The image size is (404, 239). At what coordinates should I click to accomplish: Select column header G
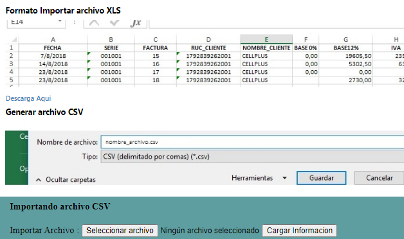345,39
